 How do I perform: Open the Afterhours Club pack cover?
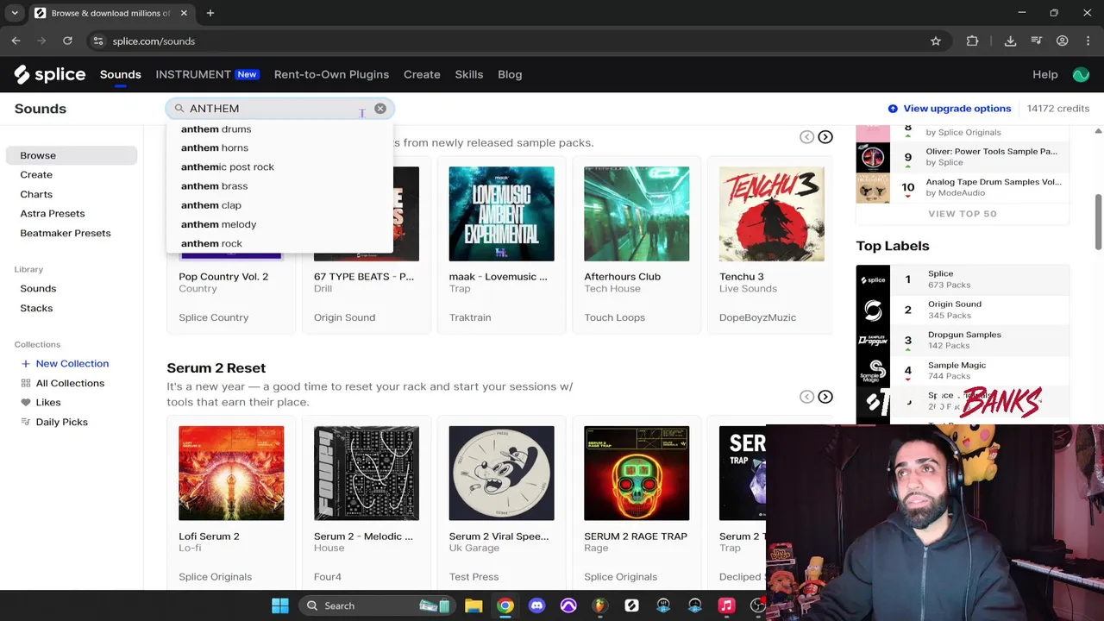[637, 214]
